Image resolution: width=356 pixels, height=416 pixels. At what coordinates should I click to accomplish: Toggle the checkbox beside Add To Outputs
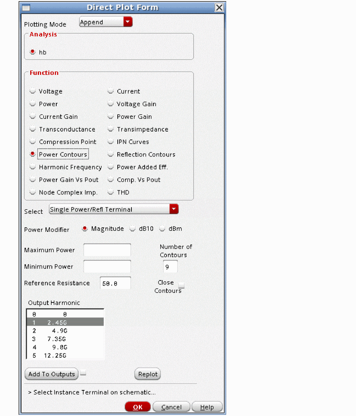(83, 373)
